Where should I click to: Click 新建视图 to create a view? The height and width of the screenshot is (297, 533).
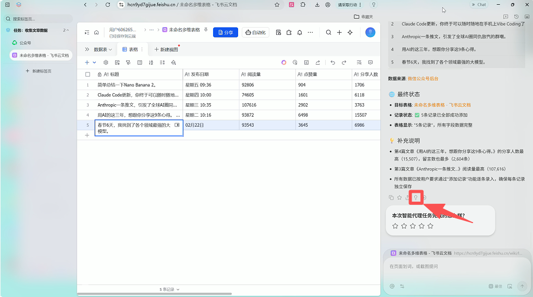[x=166, y=49]
